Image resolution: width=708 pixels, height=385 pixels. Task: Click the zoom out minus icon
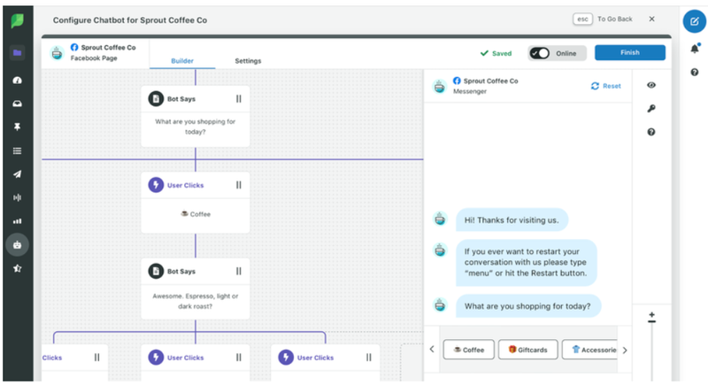click(x=651, y=321)
